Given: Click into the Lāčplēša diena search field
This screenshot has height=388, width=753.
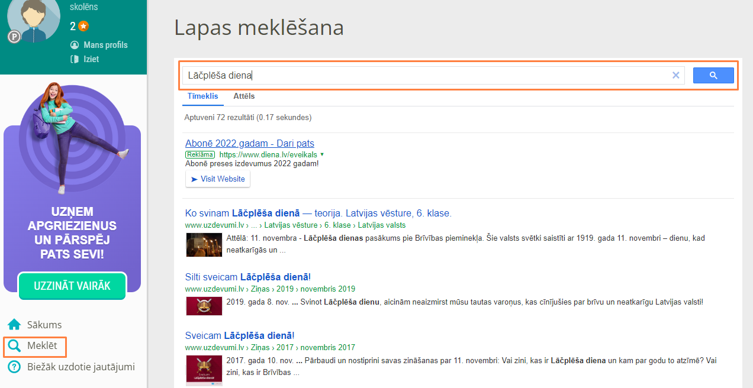Looking at the screenshot, I should pyautogui.click(x=426, y=75).
